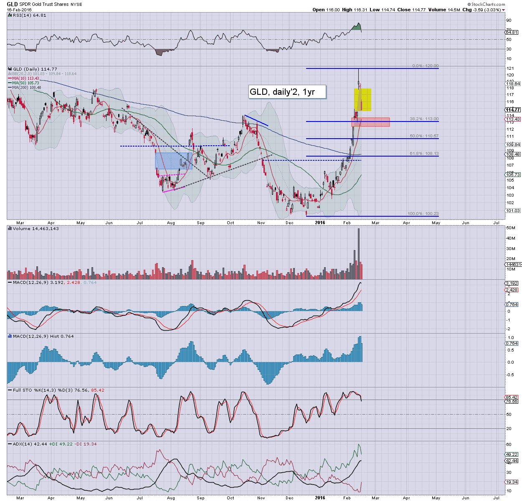522x501 pixels.
Task: Click the bold 114.77 price tag on axis
Action: point(512,110)
